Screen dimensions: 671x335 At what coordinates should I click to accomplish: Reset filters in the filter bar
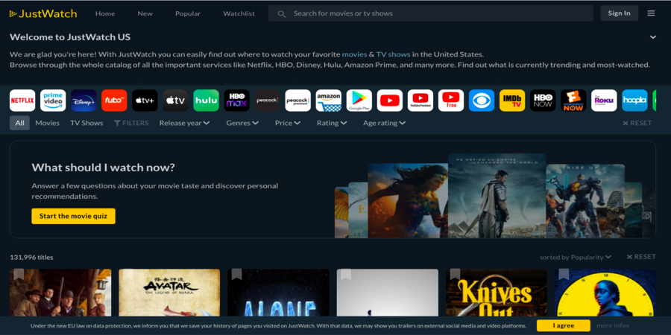pyautogui.click(x=637, y=123)
